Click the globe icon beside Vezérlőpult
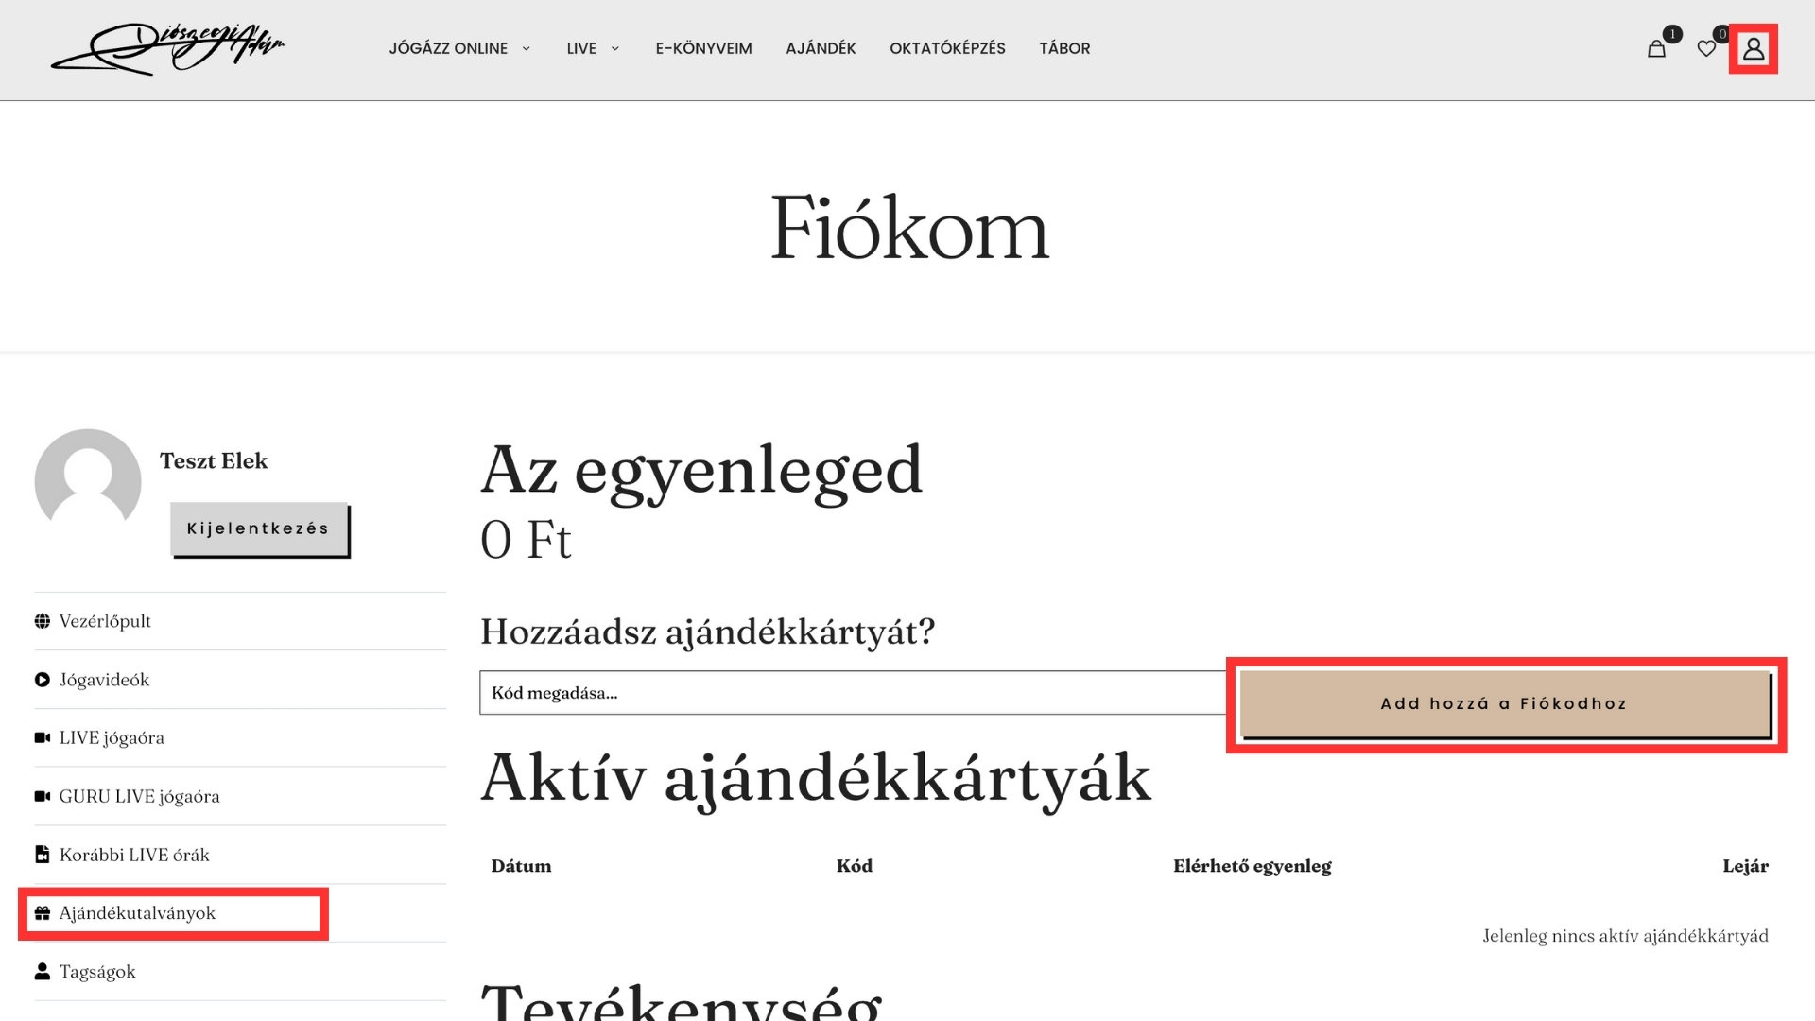Image resolution: width=1815 pixels, height=1021 pixels. pyautogui.click(x=43, y=621)
